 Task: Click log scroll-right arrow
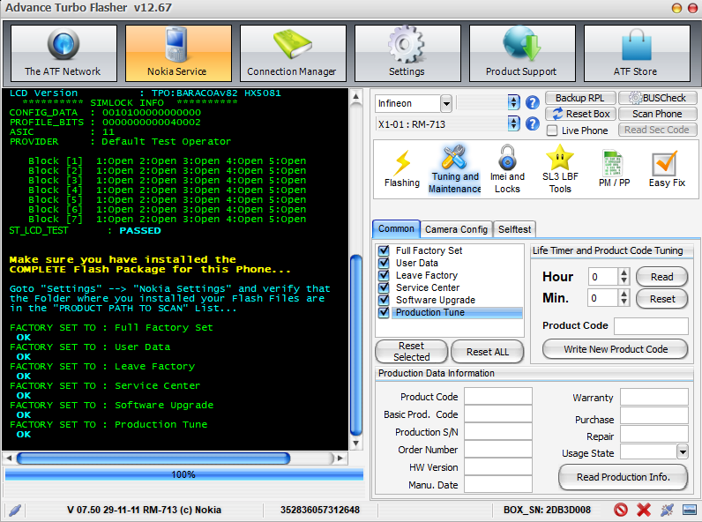[340, 458]
